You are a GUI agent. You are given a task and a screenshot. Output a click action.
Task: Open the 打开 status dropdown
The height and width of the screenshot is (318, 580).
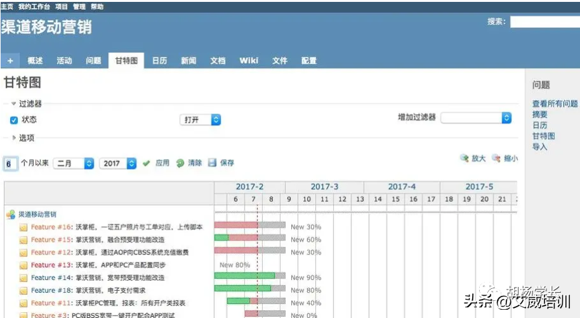click(x=200, y=120)
